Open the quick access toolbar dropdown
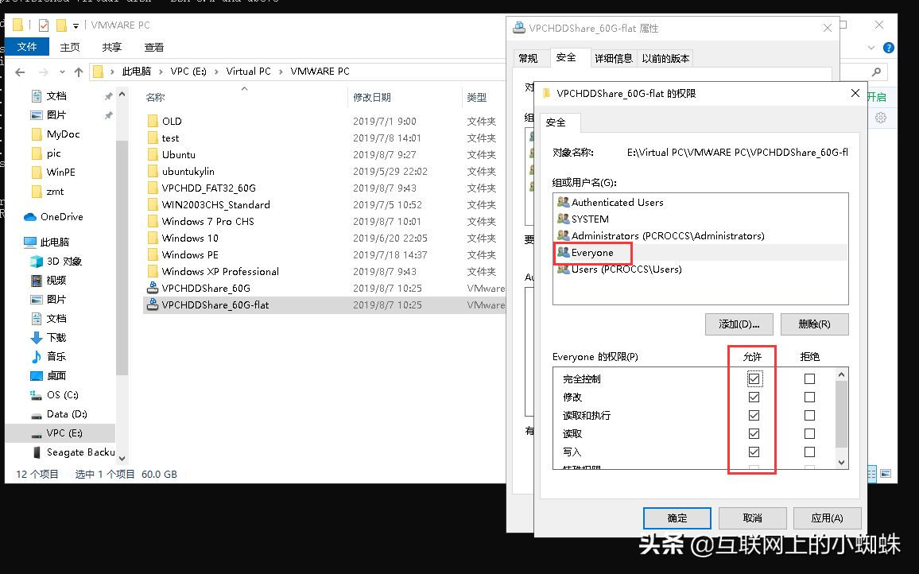The image size is (919, 574). (x=76, y=25)
